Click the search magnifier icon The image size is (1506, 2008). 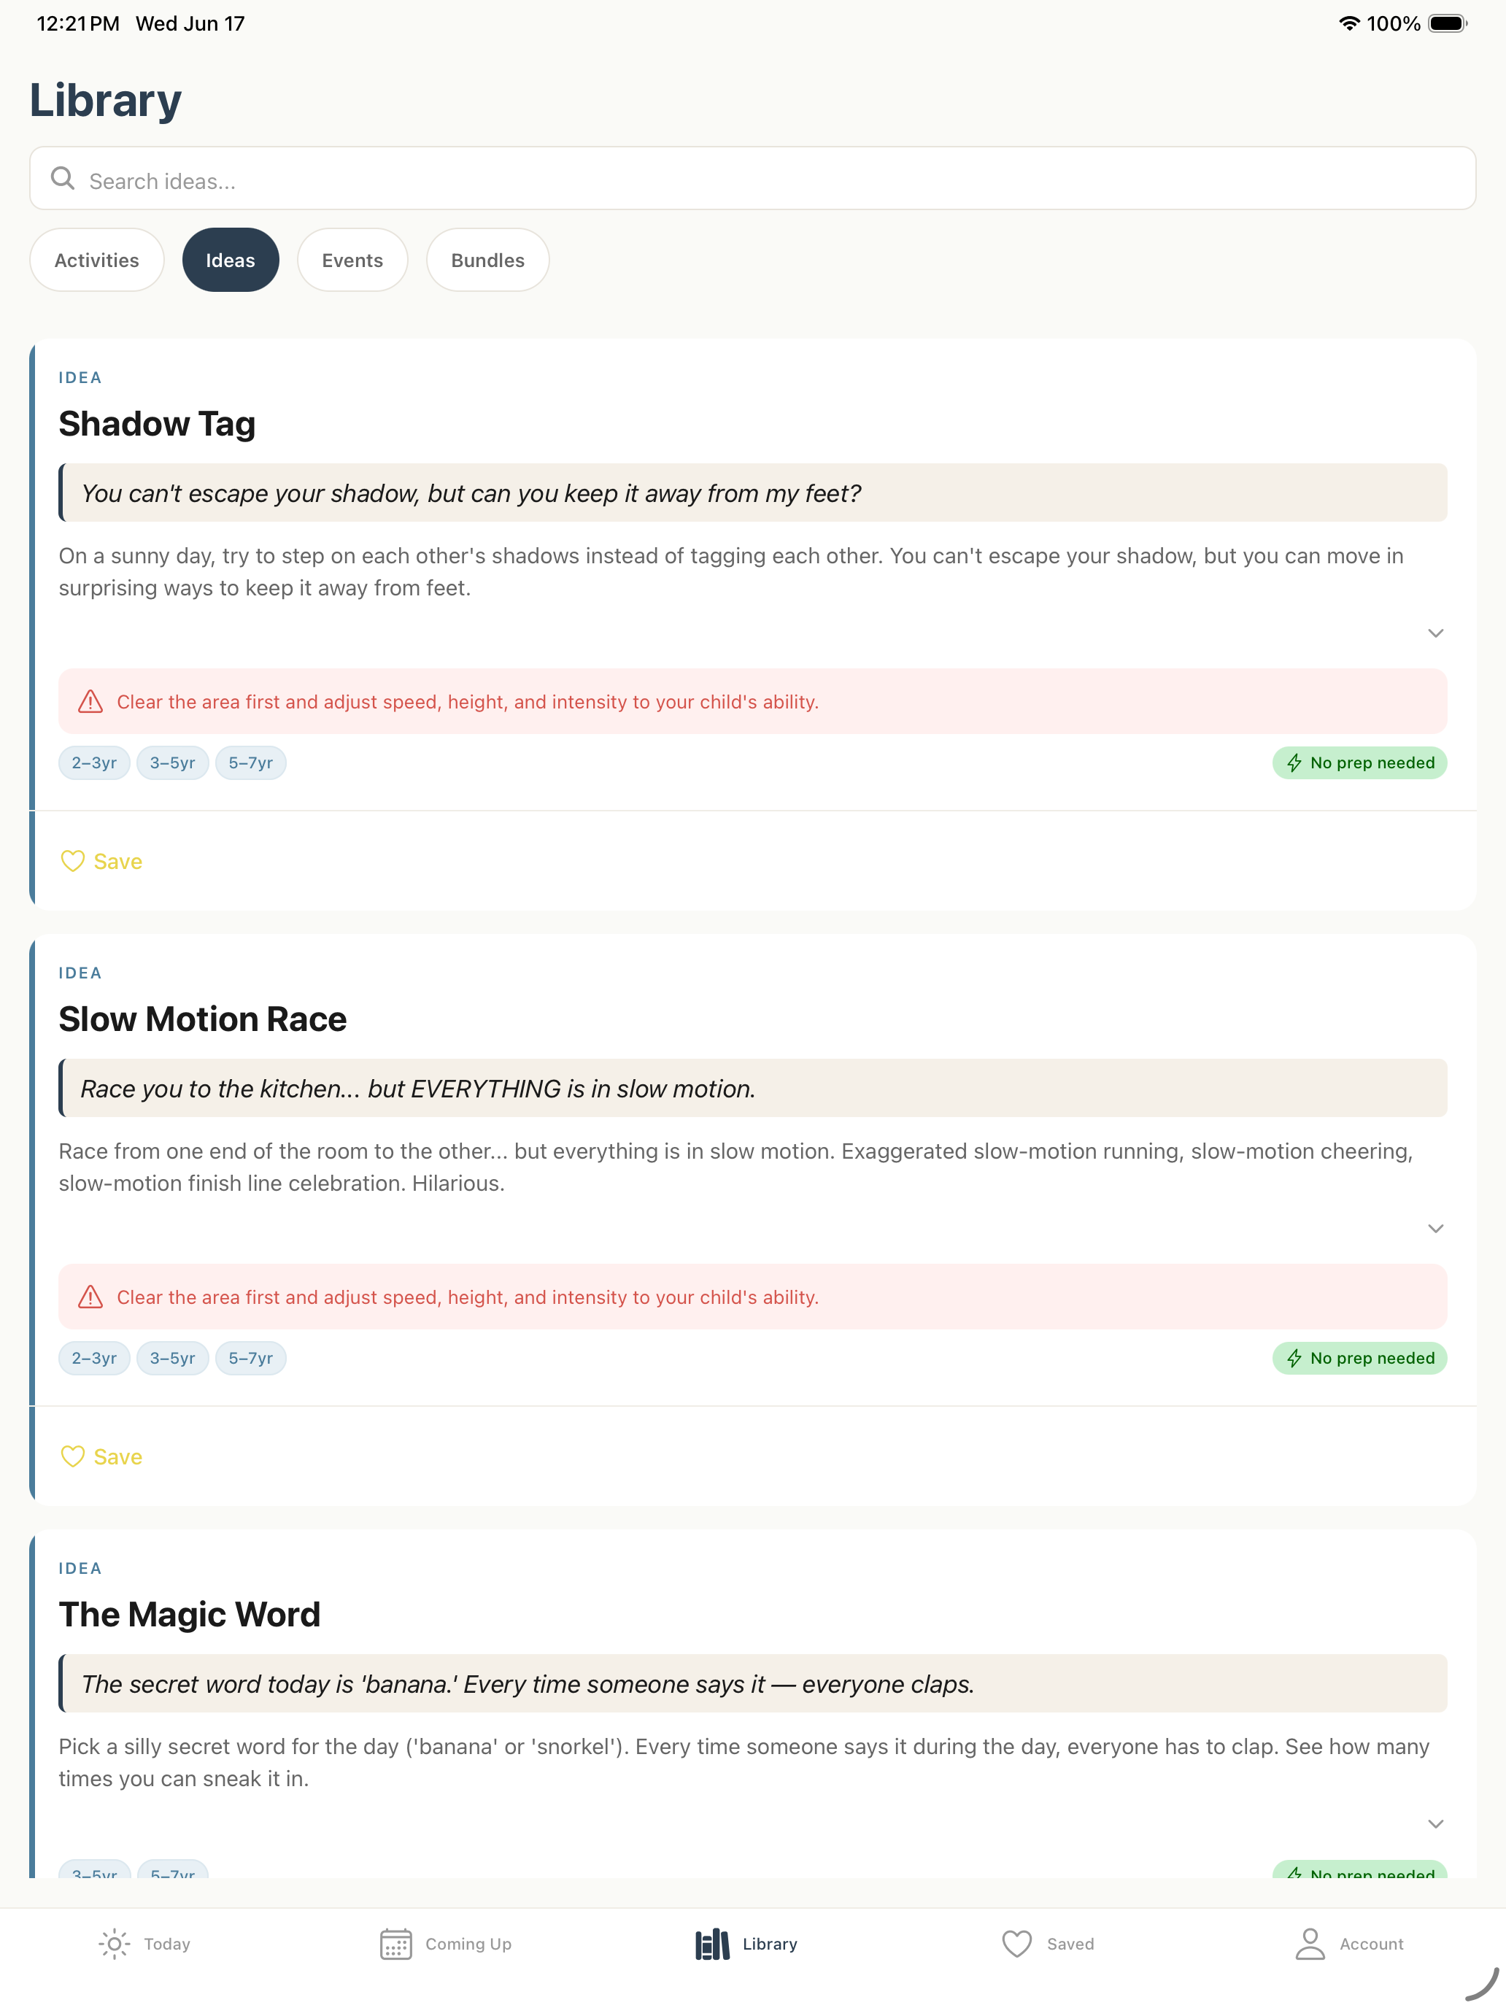pos(63,179)
